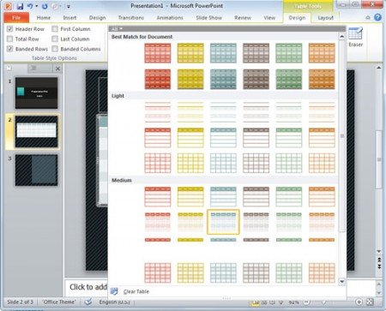
Task: Click the gallery vertical scrollbar thumb
Action: pyautogui.click(x=342, y=136)
